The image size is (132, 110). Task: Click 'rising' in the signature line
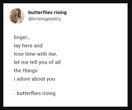(49, 93)
